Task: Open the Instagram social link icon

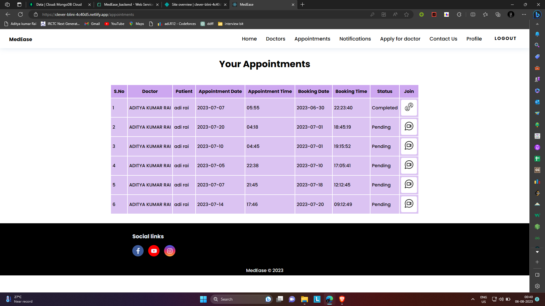Action: click(x=170, y=251)
